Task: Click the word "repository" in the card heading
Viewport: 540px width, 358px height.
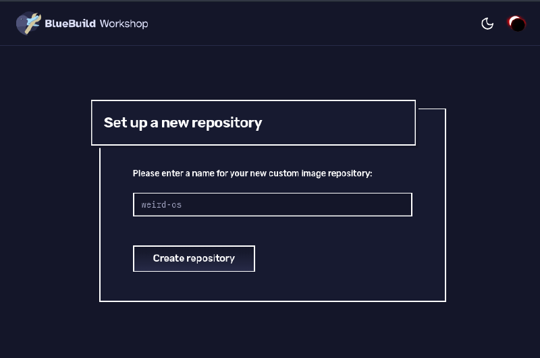Action: click(x=227, y=123)
